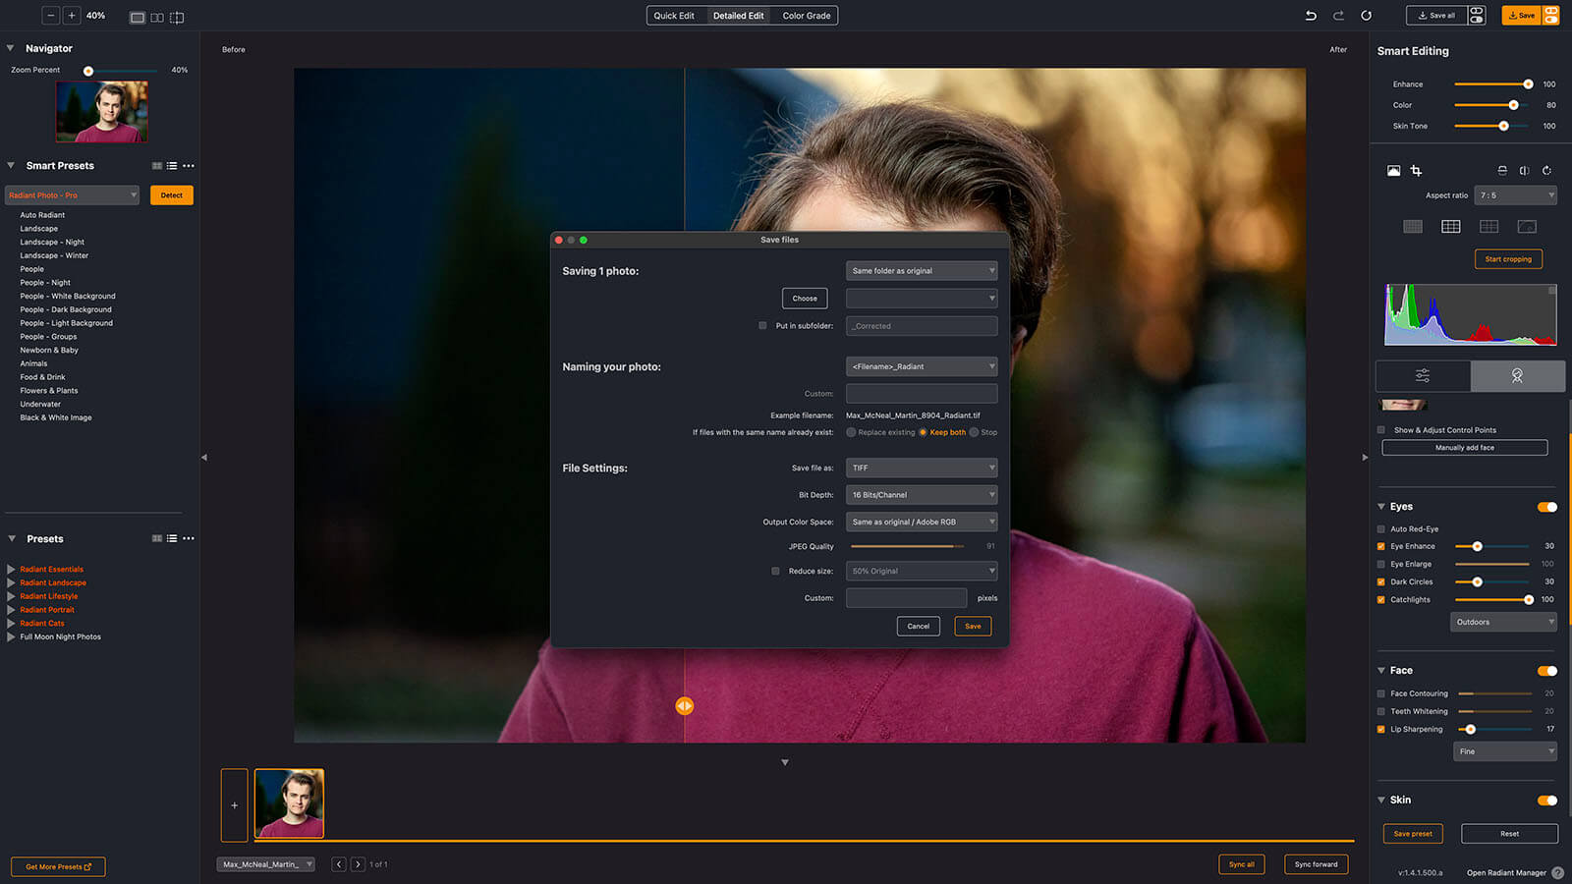This screenshot has height=884, width=1572.
Task: Enable the Put in subfolder checkbox
Action: 762,326
